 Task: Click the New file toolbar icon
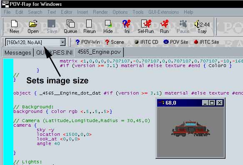pos(14,27)
